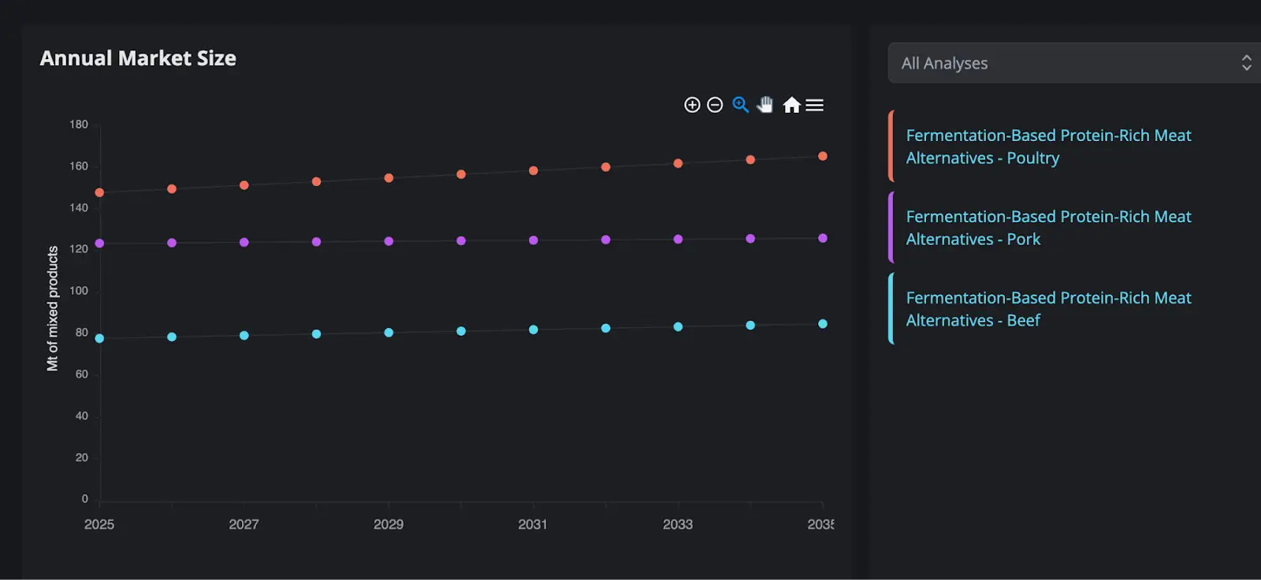
Task: Click the Zoom Out minus icon
Action: coord(715,105)
